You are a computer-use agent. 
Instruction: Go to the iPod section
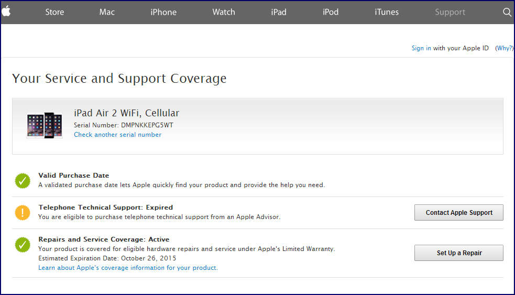point(331,12)
